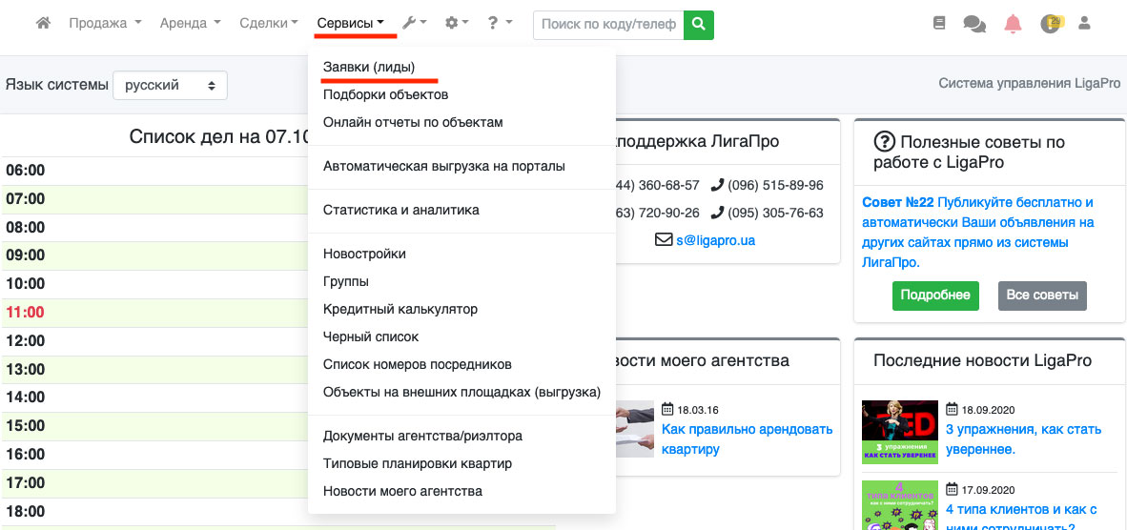Open the question mark help menu
1127x530 pixels.
[500, 24]
